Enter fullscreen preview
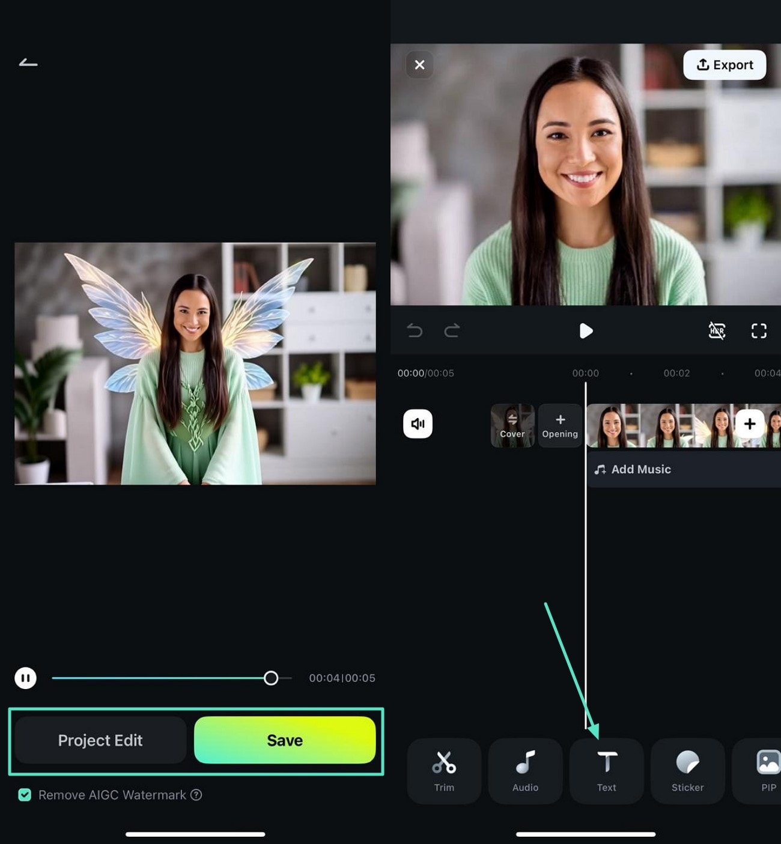This screenshot has width=781, height=844. tap(759, 331)
